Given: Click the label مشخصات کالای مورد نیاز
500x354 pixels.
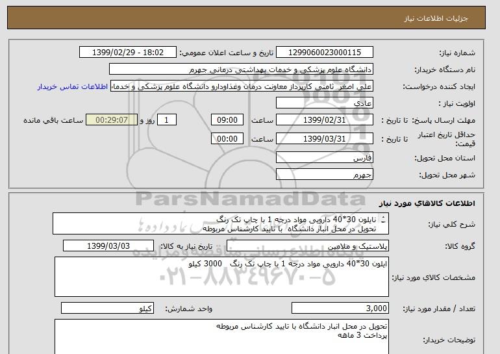Looking at the screenshot, I should pos(434,277).
